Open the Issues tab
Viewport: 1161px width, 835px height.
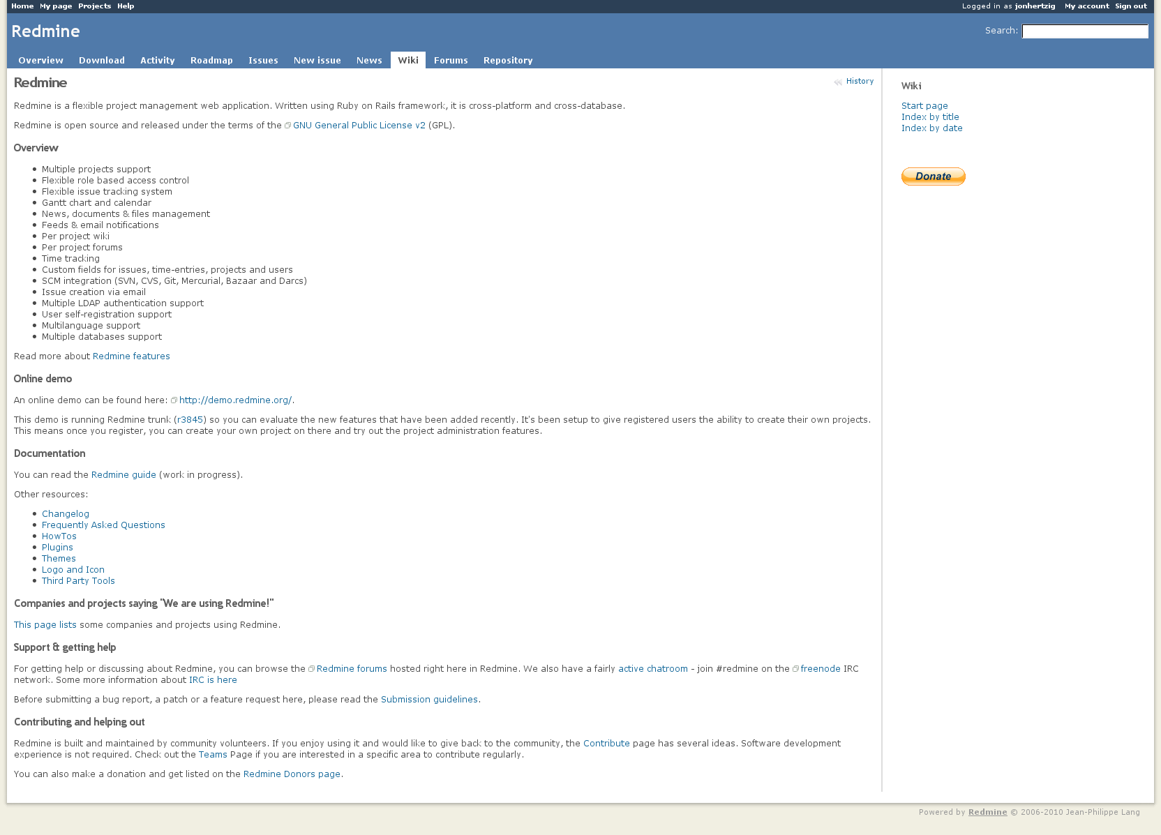[263, 61]
